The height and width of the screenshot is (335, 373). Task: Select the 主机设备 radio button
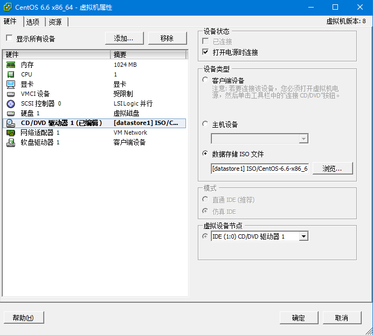pyautogui.click(x=205, y=124)
